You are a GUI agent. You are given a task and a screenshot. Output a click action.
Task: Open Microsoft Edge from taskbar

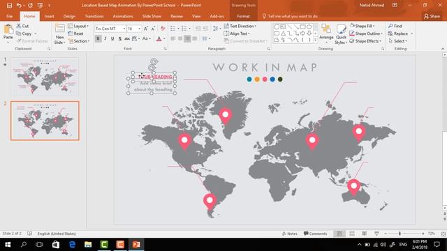(x=72, y=244)
